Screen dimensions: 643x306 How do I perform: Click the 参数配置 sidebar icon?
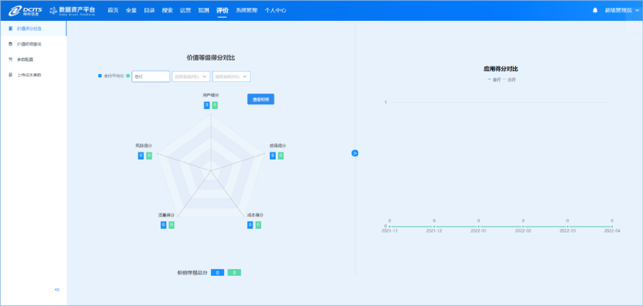point(11,60)
